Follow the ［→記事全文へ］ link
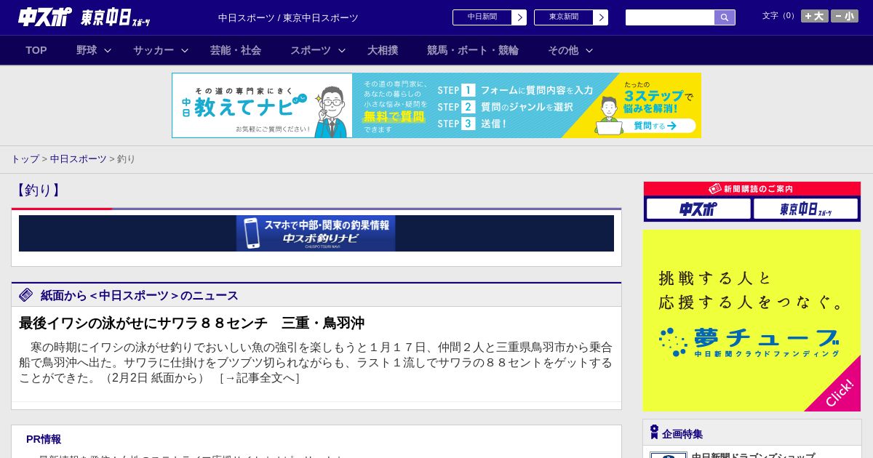 (260, 378)
